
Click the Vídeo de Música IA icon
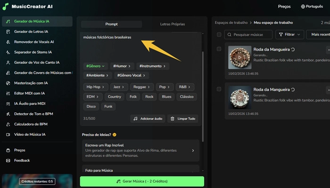[x=8, y=134]
